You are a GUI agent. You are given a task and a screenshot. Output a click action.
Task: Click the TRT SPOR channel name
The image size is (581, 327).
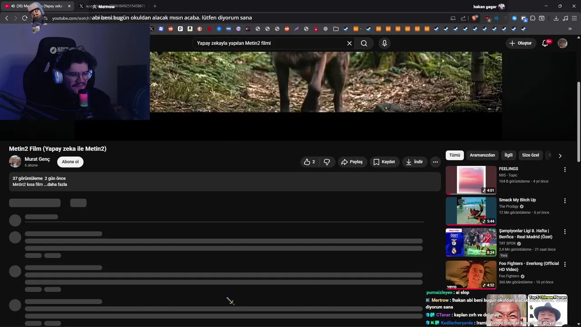point(507,243)
